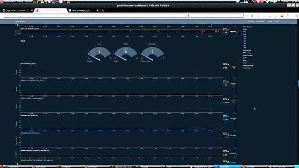Click the "sdc" disk heading
This screenshot has height=168, width=299.
23,41
